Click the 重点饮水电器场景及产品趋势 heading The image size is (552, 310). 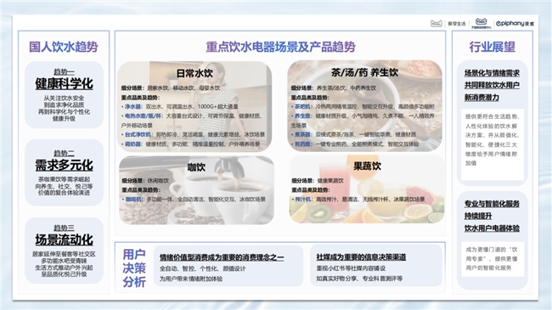(x=280, y=47)
